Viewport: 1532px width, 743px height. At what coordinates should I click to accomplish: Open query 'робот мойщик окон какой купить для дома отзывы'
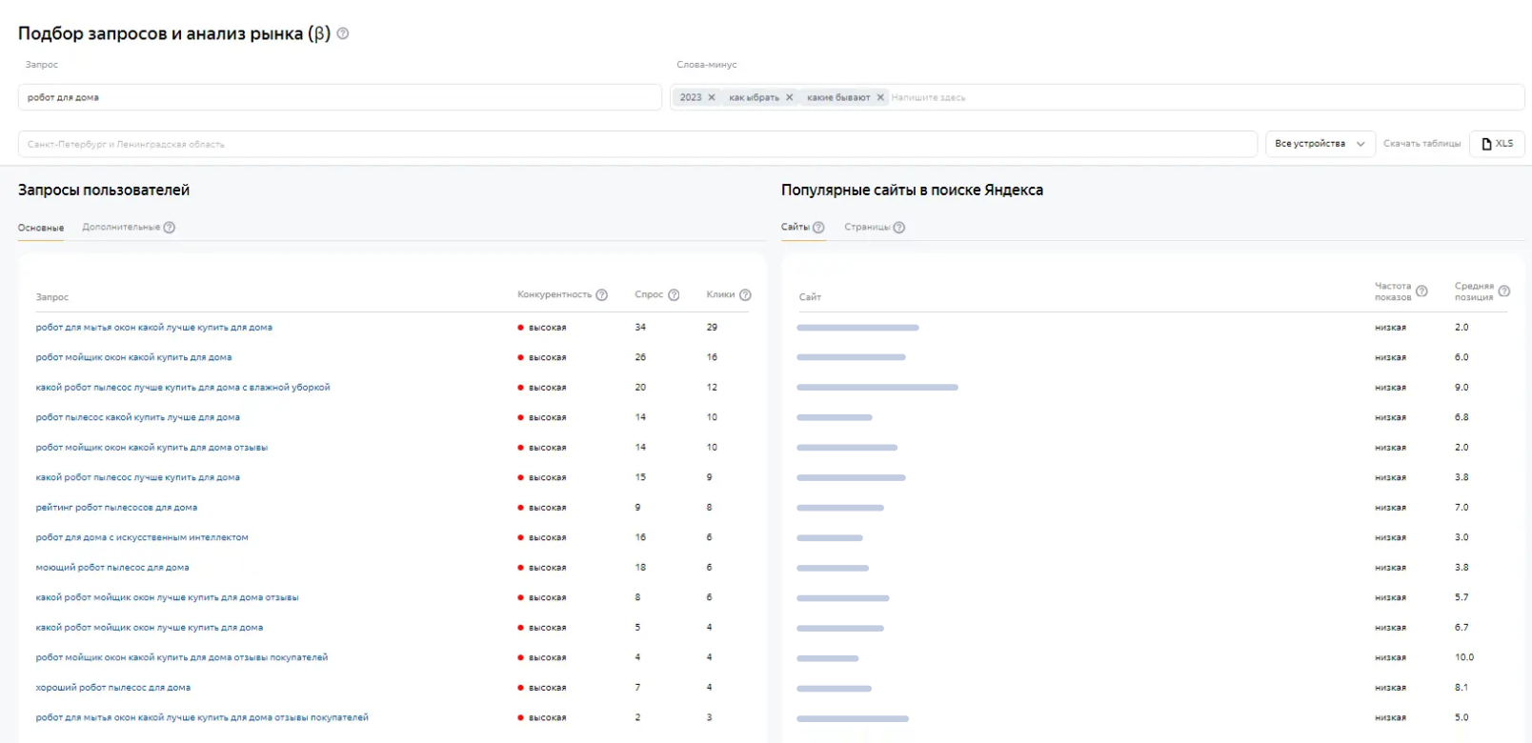(x=151, y=448)
